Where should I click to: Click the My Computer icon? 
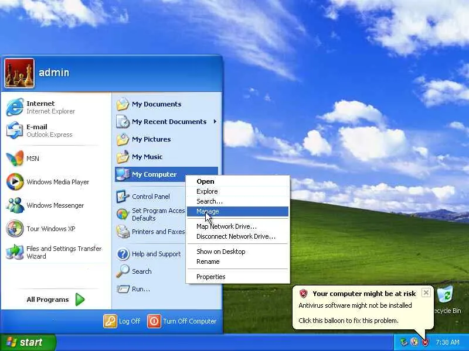(x=123, y=174)
